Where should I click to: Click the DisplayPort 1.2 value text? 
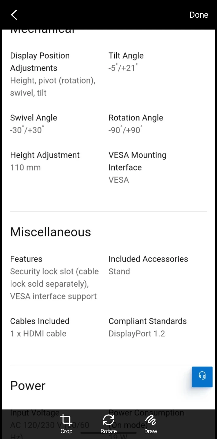click(x=137, y=334)
